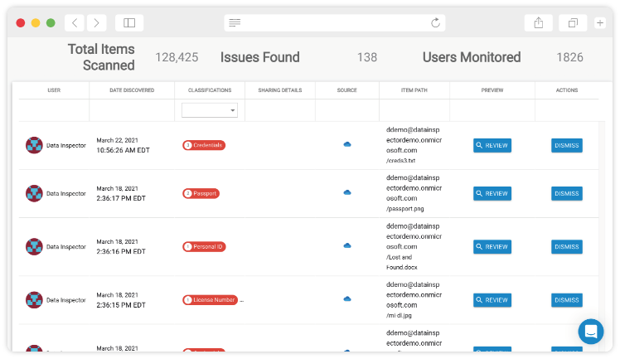Review the creds3.txt issue
The width and height of the screenshot is (620, 359).
[492, 146]
